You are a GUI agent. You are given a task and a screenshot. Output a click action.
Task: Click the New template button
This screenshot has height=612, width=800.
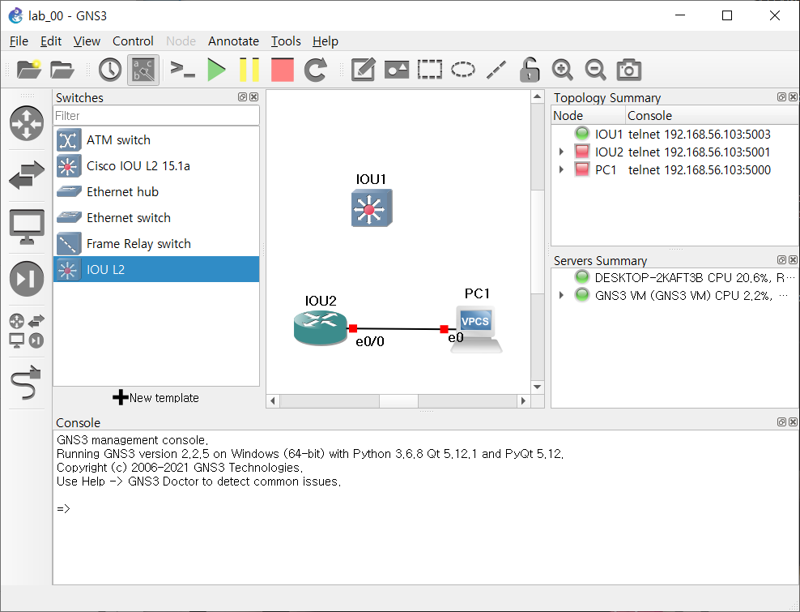[x=156, y=397]
